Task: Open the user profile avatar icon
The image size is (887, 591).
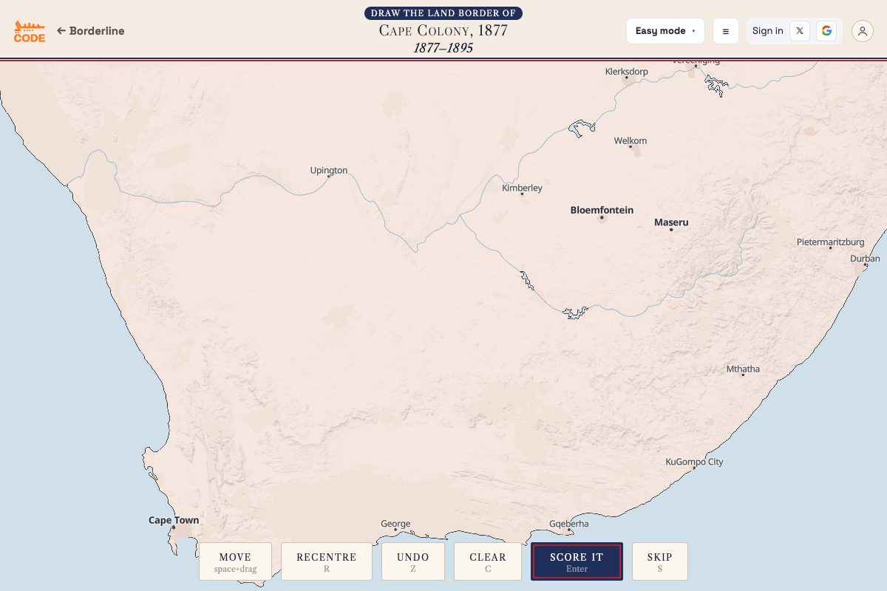Action: [x=863, y=31]
